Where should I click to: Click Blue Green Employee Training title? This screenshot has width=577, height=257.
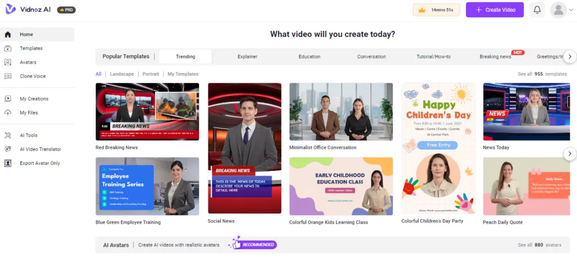click(128, 222)
